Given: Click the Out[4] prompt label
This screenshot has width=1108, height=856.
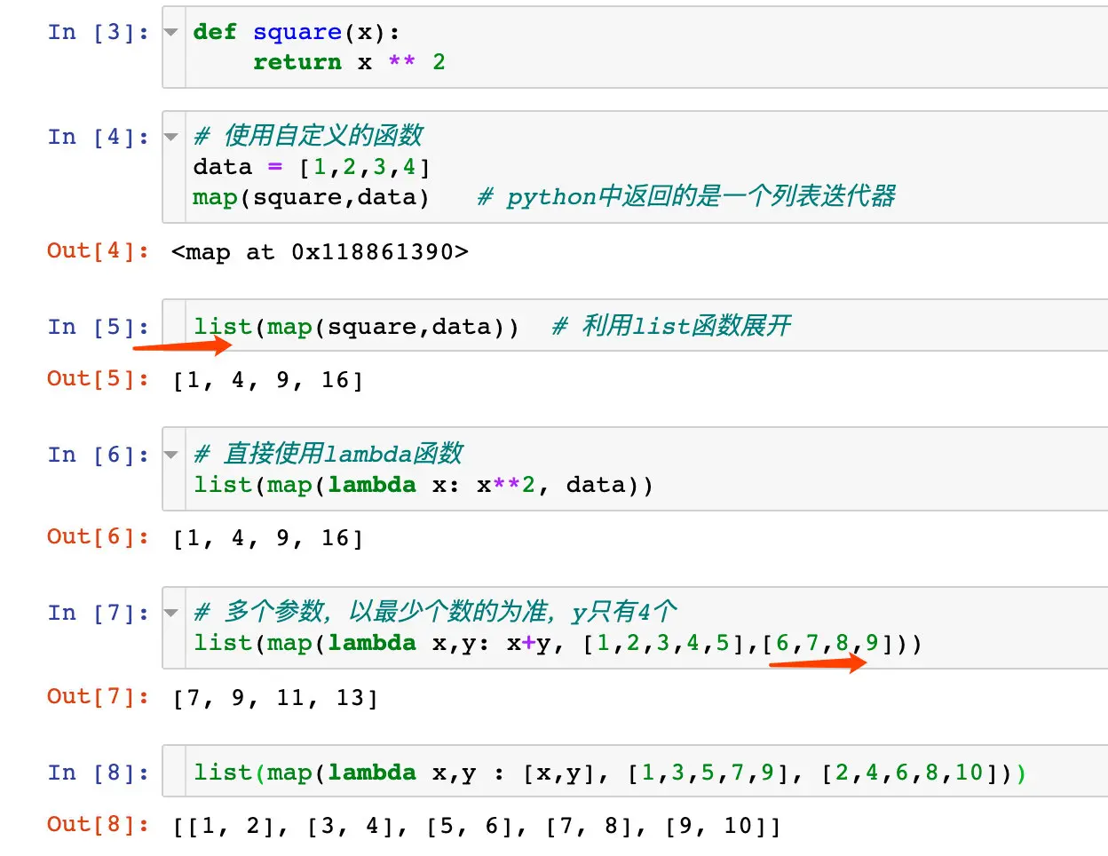Looking at the screenshot, I should point(99,251).
